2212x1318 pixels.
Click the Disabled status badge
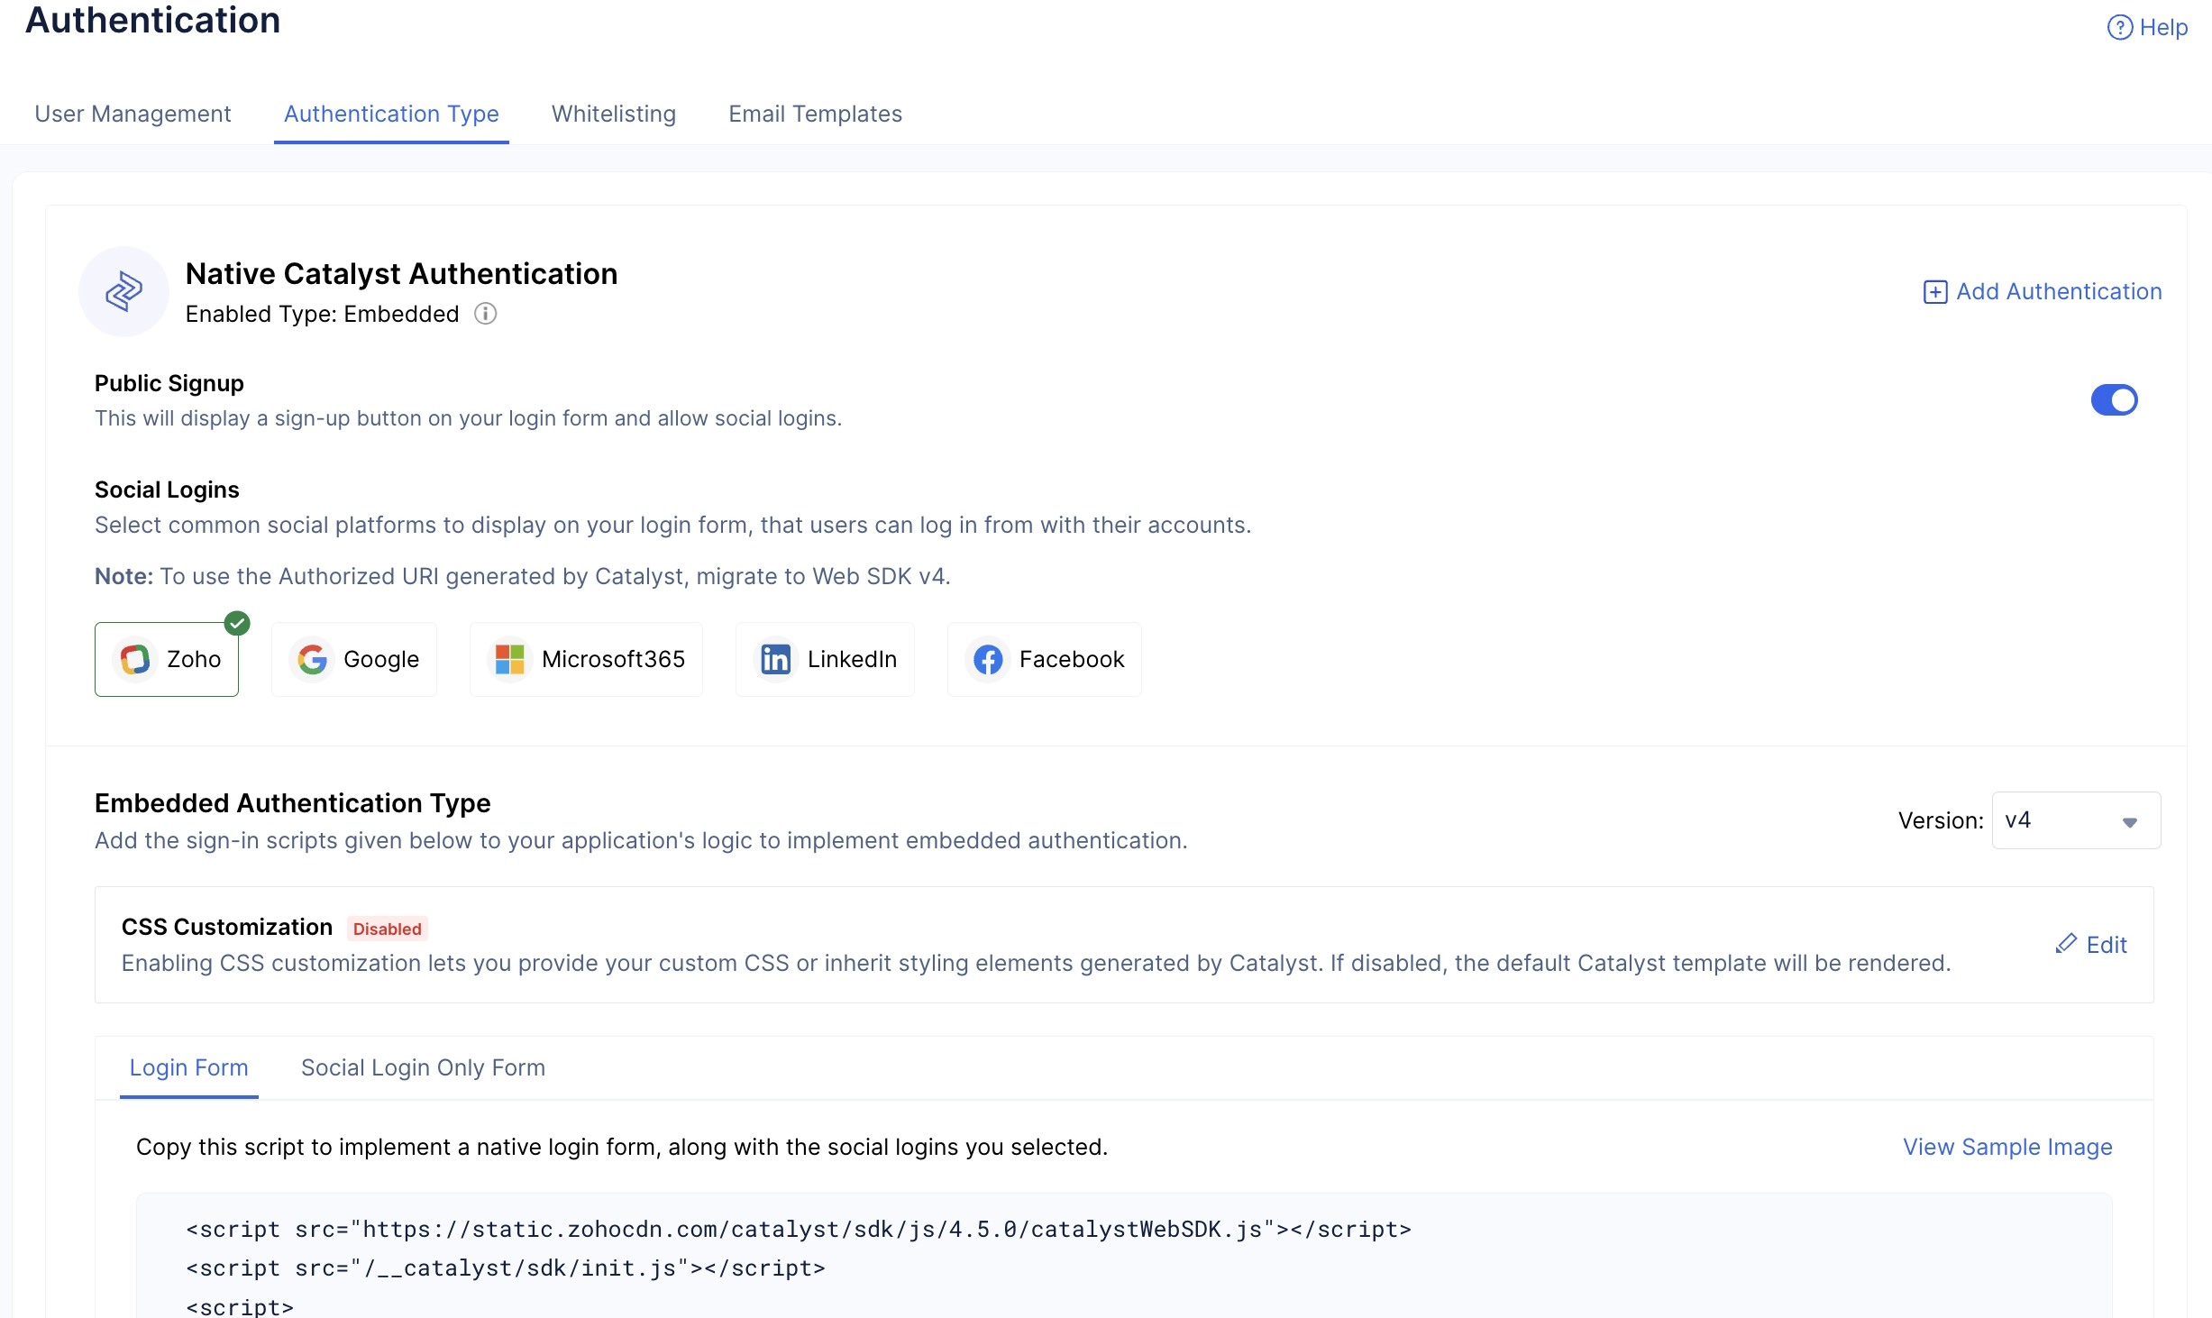click(387, 929)
